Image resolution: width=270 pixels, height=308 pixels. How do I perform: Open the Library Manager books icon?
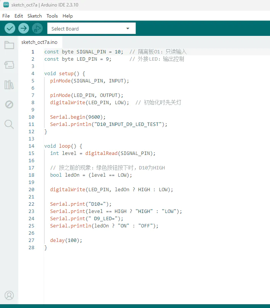click(9, 85)
